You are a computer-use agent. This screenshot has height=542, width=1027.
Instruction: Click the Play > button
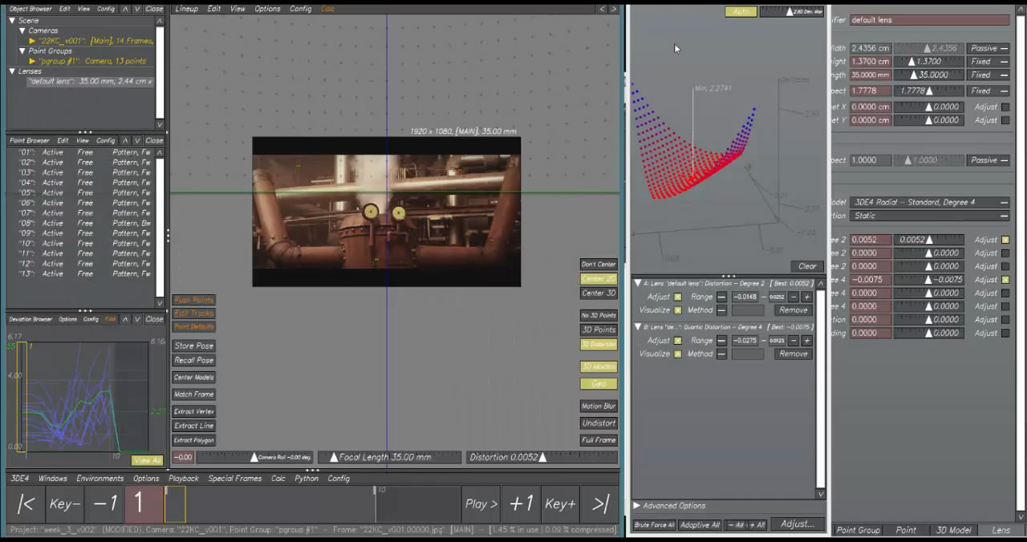481,504
